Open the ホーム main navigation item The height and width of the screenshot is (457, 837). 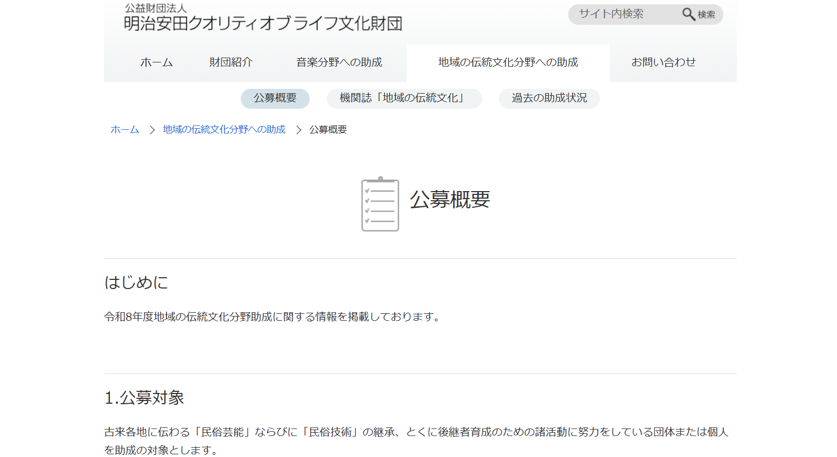point(156,62)
